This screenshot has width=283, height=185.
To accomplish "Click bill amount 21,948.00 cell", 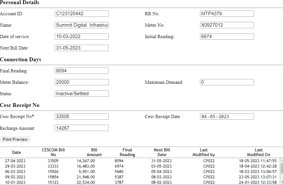I will tap(86, 177).
